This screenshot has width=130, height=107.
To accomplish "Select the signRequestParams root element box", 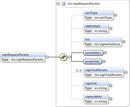I will pyautogui.click(x=23, y=57).
